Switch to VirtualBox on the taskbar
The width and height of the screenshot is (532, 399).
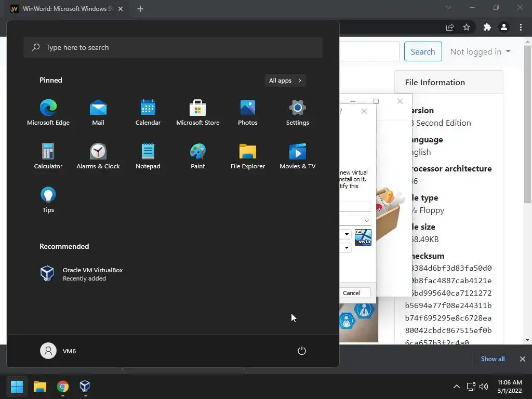click(x=85, y=386)
